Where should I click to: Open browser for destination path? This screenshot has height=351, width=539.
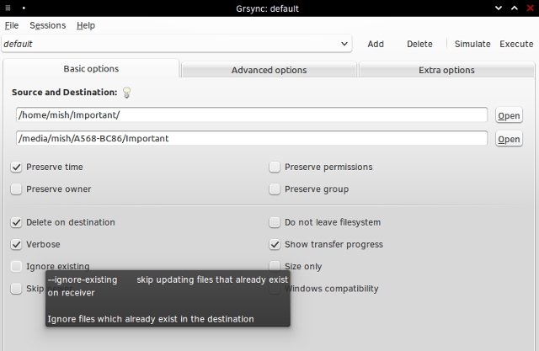[509, 139]
